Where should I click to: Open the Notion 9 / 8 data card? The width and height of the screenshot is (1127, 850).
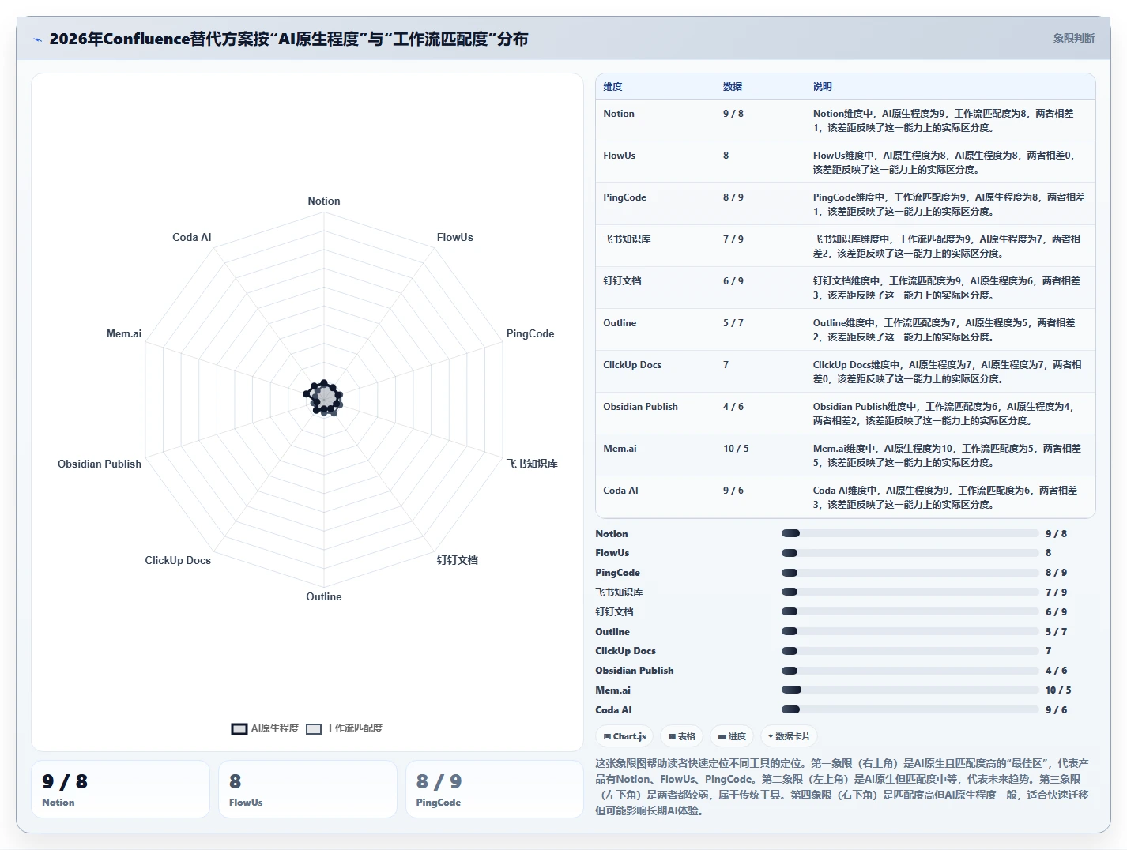tap(121, 789)
